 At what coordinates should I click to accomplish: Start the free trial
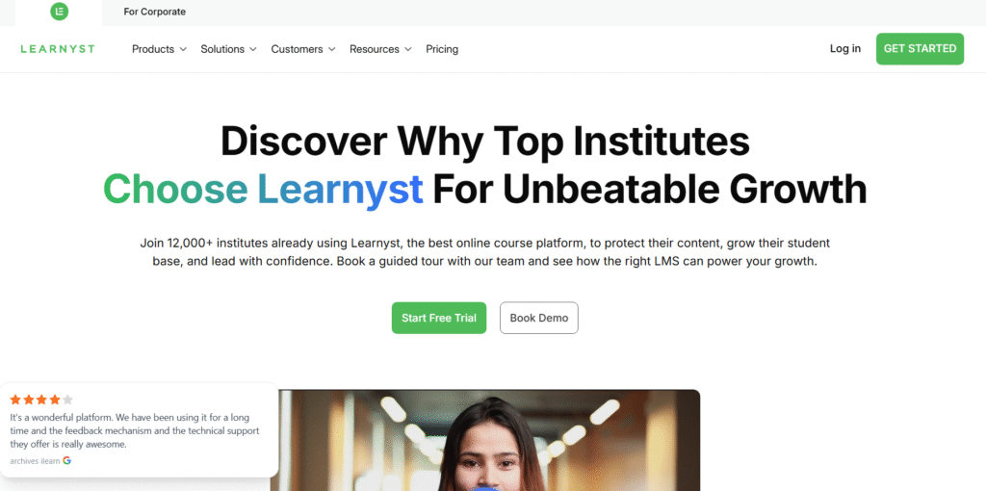439,318
